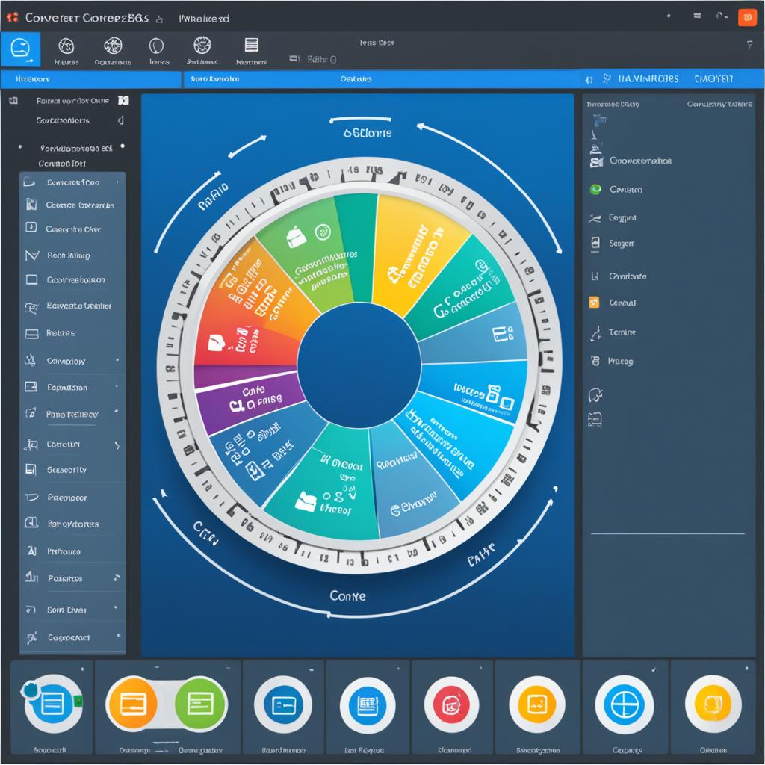
Task: Select the bottom-most entry in the left sidebar list
Action: coord(72,637)
